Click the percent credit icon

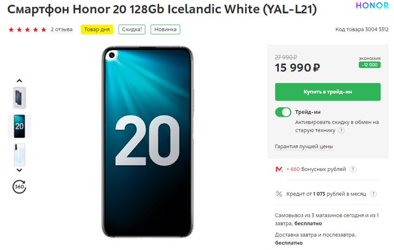click(x=279, y=194)
